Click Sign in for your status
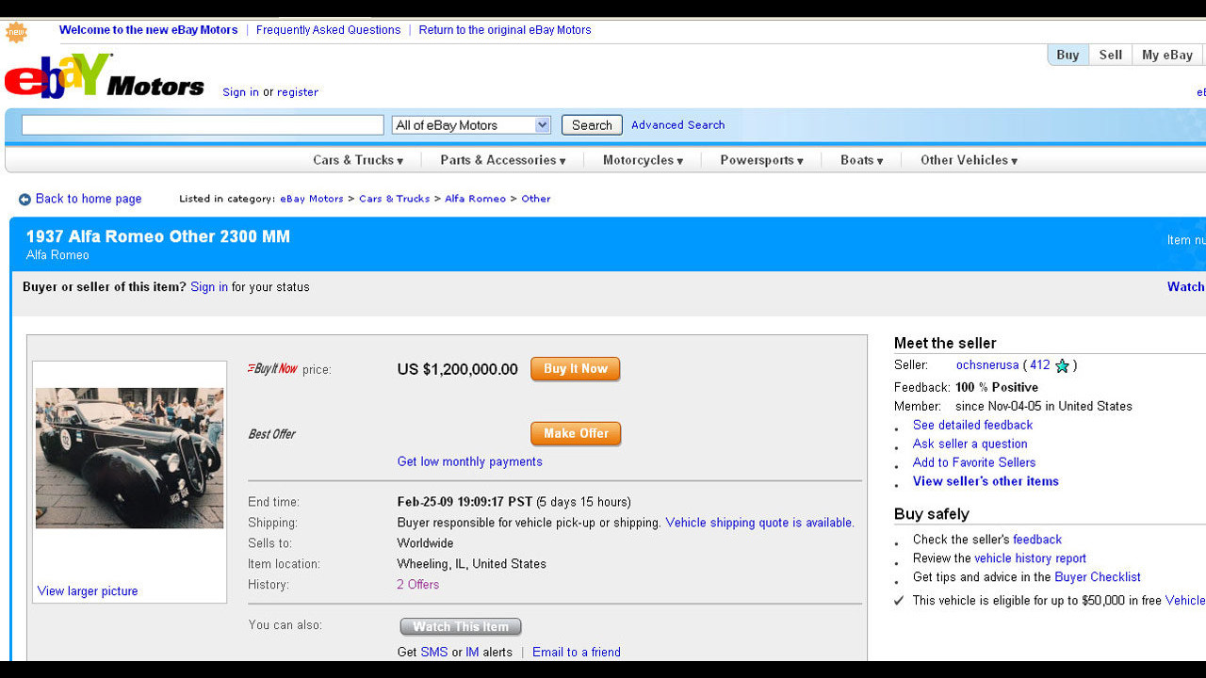The height and width of the screenshot is (678, 1206). click(209, 287)
